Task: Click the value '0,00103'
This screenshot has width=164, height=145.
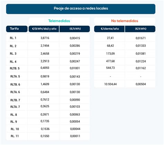Action: pos(75,107)
